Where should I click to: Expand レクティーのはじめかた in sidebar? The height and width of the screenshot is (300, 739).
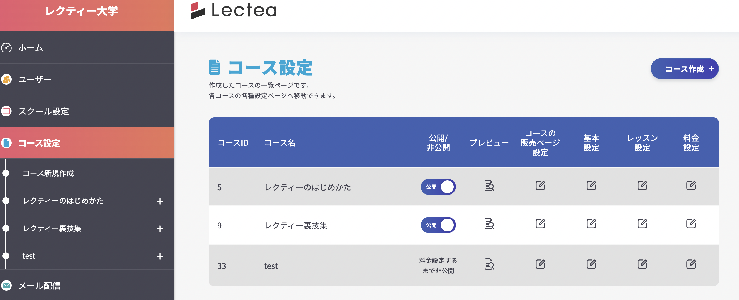coord(160,201)
